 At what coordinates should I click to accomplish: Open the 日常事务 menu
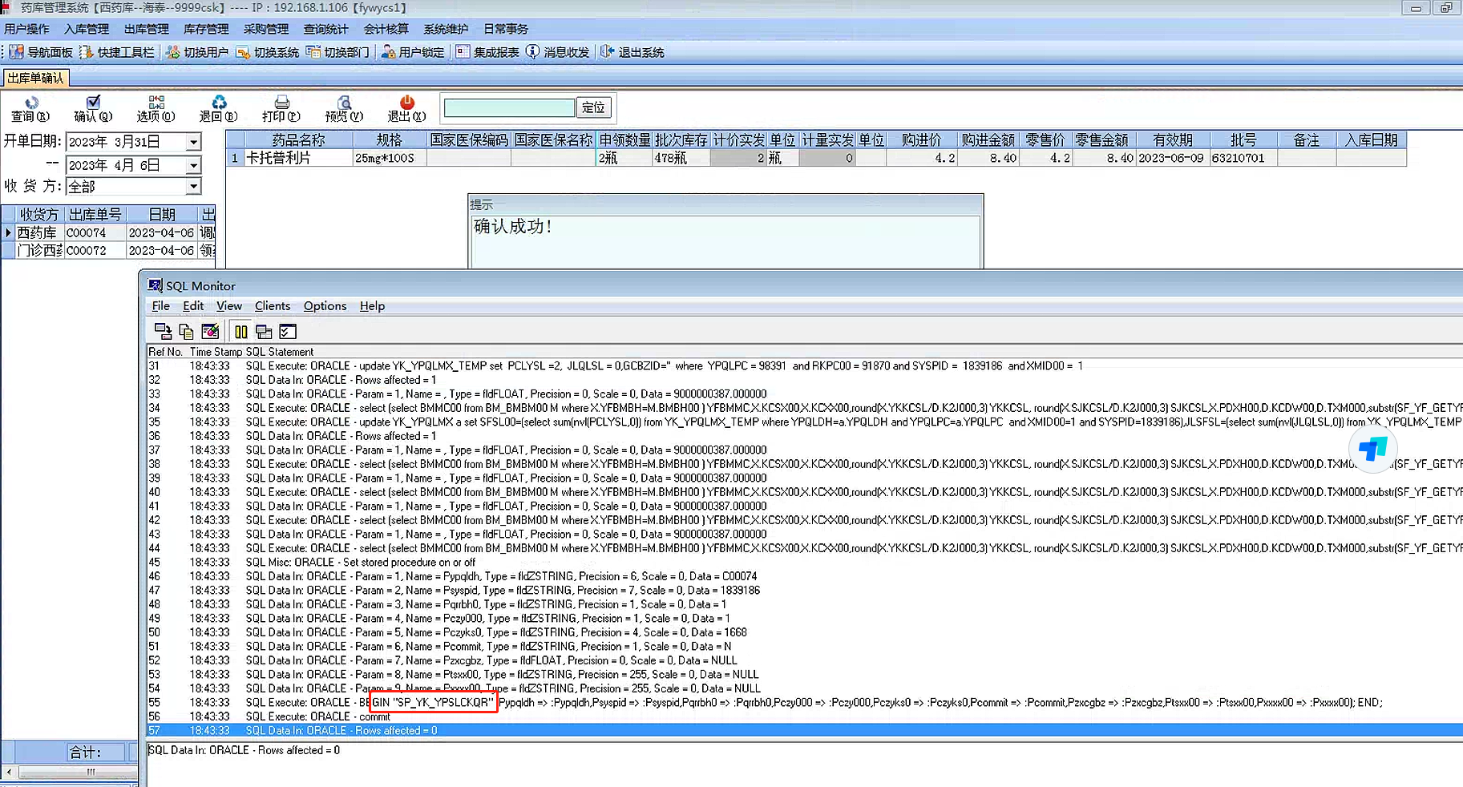coord(506,29)
